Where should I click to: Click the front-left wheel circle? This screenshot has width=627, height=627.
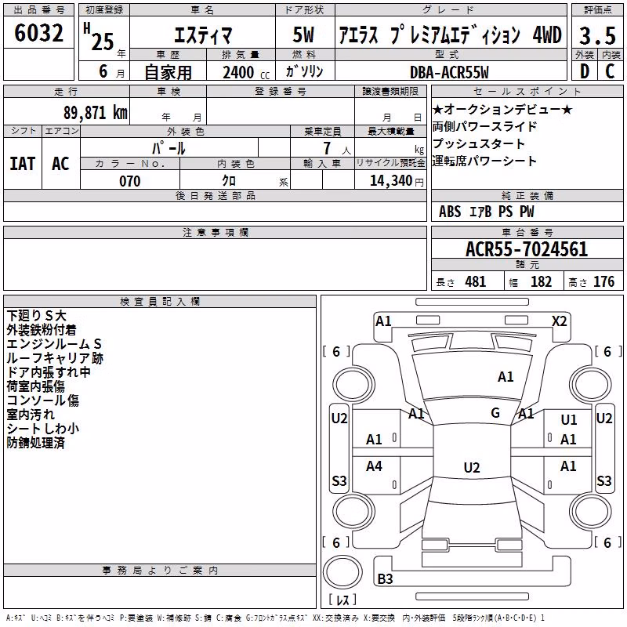[353, 385]
